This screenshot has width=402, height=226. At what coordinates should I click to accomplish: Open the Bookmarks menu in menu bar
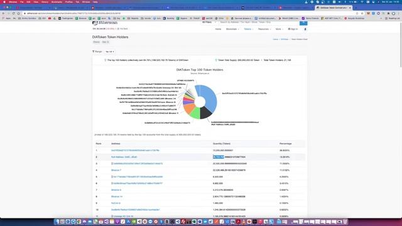tap(57, 2)
